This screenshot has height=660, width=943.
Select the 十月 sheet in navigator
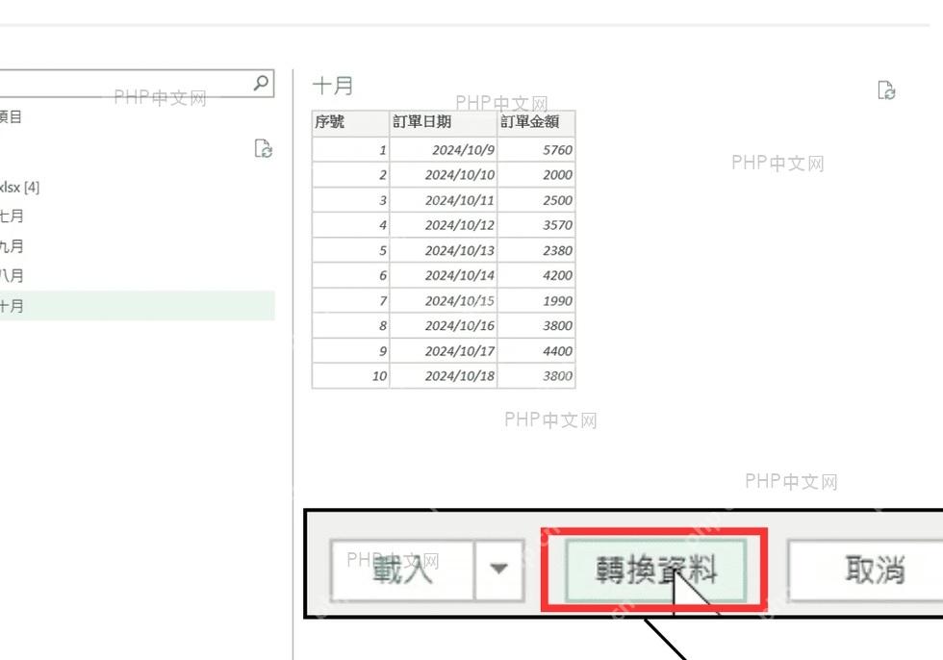(x=137, y=305)
